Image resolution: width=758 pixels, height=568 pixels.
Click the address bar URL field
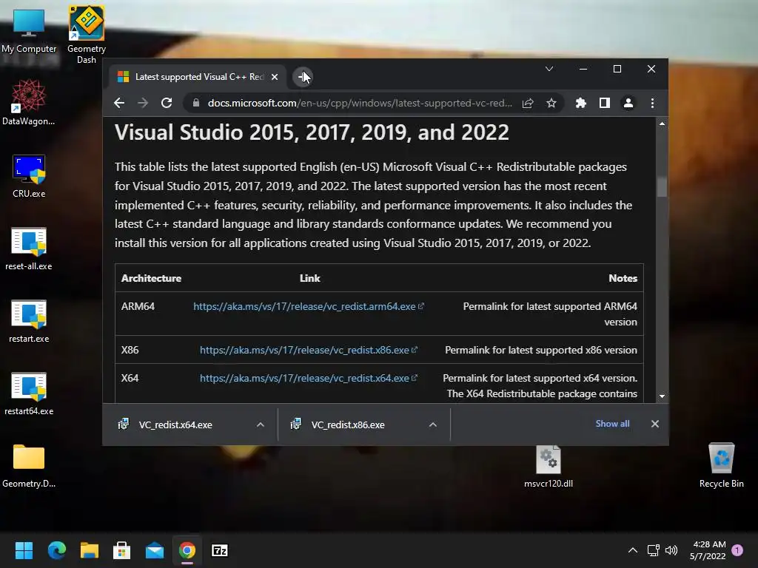(359, 103)
